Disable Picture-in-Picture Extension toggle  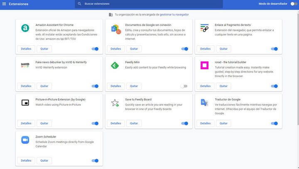[95, 124]
